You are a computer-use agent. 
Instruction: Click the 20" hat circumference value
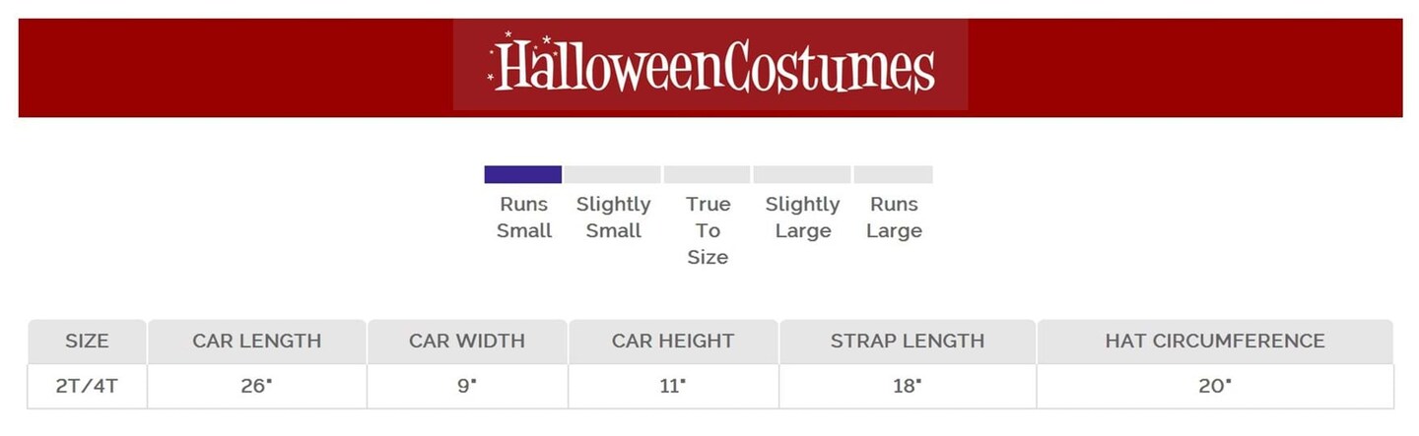tap(1214, 386)
